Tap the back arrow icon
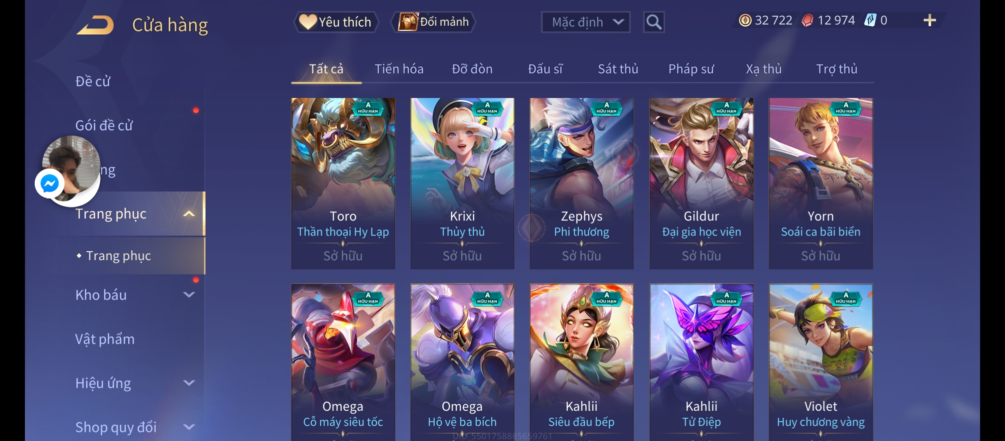The width and height of the screenshot is (1005, 441). click(95, 25)
